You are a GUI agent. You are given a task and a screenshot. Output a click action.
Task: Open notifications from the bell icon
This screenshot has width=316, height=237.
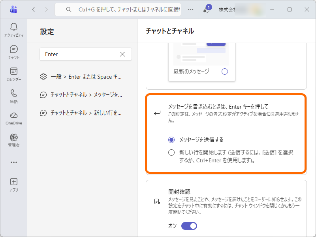[x=206, y=9]
